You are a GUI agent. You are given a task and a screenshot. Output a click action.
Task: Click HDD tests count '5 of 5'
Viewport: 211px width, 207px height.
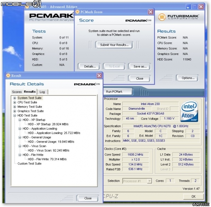tap(63, 59)
